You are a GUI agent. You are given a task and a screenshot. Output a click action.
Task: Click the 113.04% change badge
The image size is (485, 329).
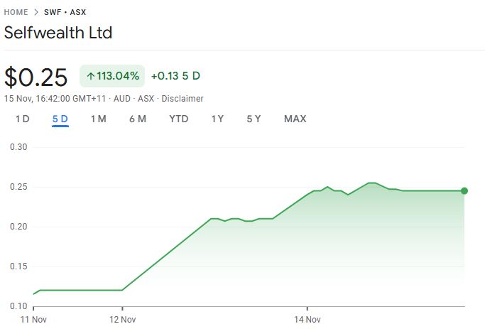[112, 76]
